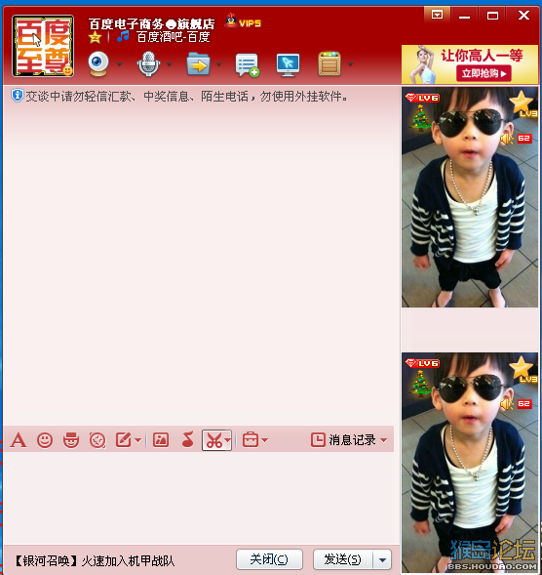This screenshot has width=542, height=575.
Task: Open the 百度酒吧-百度 signature text
Action: click(174, 37)
